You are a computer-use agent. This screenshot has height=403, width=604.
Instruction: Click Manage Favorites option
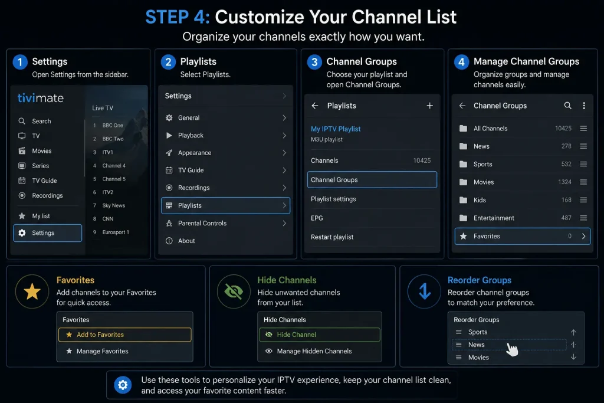click(x=125, y=351)
